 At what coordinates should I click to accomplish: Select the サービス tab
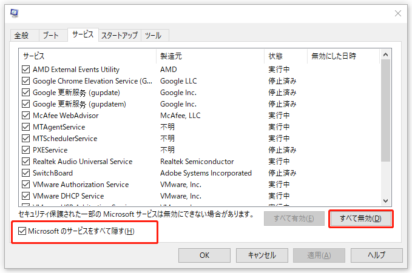tap(83, 35)
